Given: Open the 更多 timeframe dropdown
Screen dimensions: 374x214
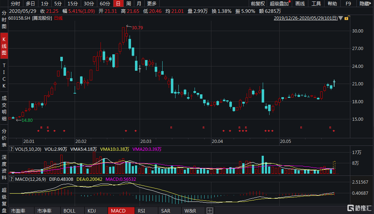Looking at the screenshot, I should click(x=152, y=4).
